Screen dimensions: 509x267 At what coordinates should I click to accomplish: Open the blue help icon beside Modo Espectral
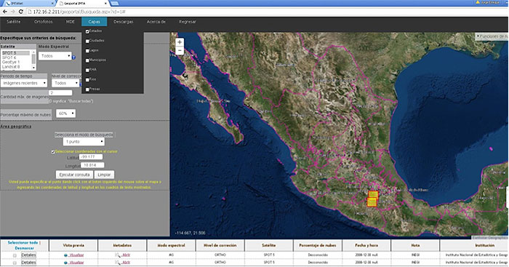(73, 57)
